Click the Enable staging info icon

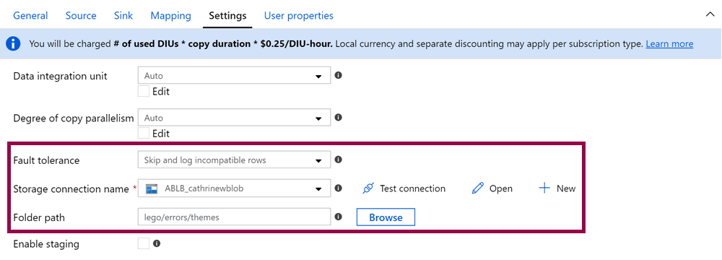pyautogui.click(x=157, y=243)
